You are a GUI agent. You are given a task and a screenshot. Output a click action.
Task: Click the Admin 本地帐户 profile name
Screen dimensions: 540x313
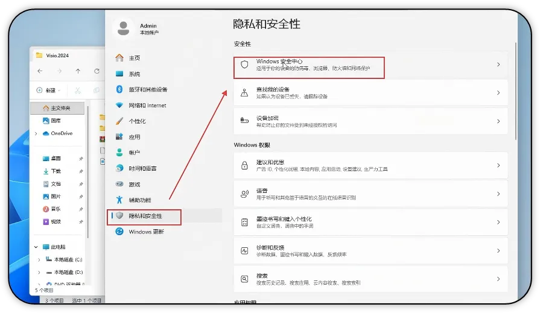(x=149, y=29)
